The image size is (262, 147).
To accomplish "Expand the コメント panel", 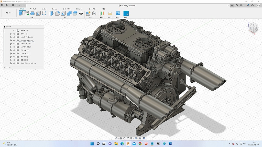I will [5, 68].
